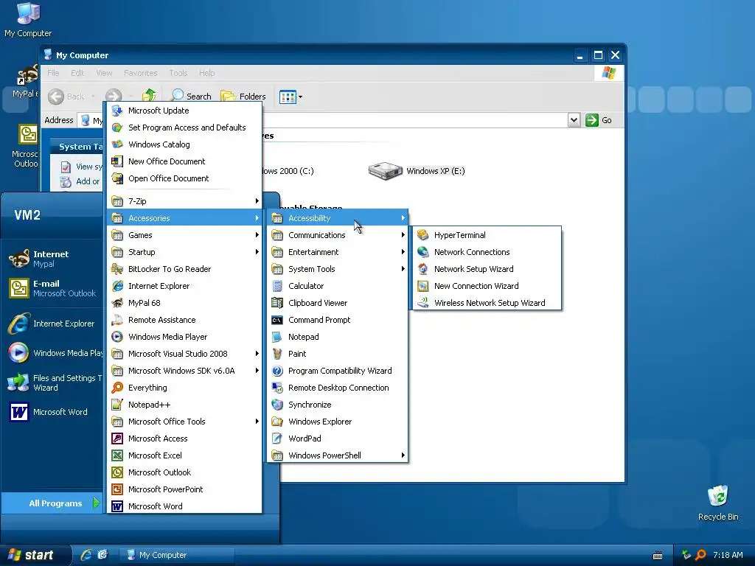Image resolution: width=755 pixels, height=566 pixels.
Task: Open Microsoft Word in Start menu recent list
Action: tap(53, 412)
